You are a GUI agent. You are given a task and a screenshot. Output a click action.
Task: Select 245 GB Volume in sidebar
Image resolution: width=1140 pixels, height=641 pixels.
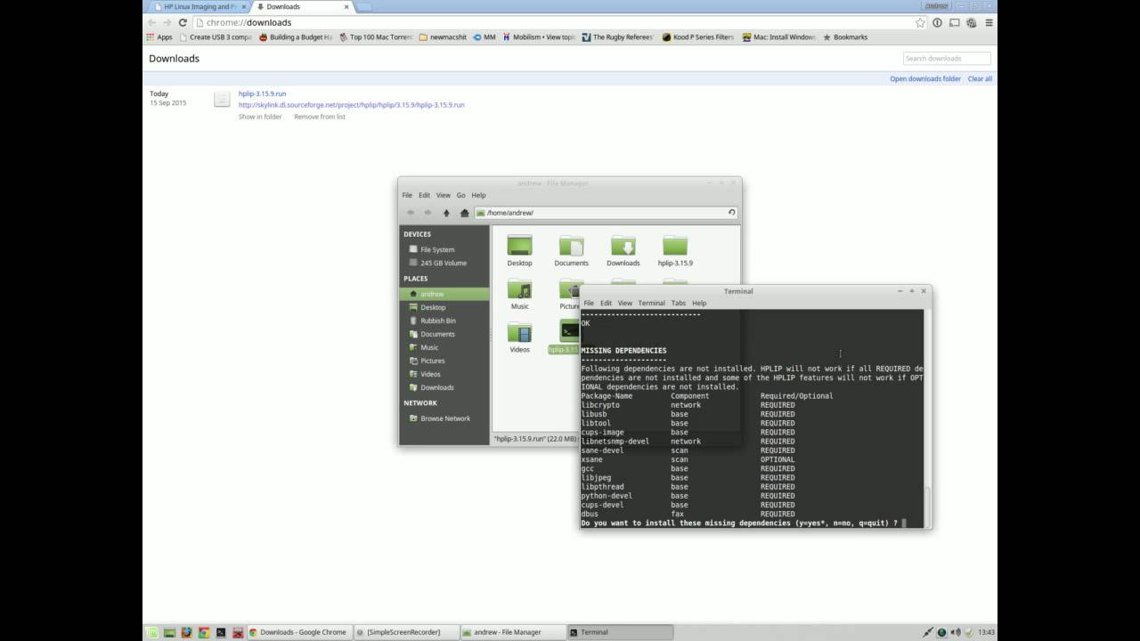[444, 263]
